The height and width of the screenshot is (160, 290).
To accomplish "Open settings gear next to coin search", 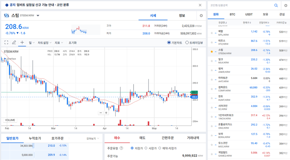I will 286,5.
